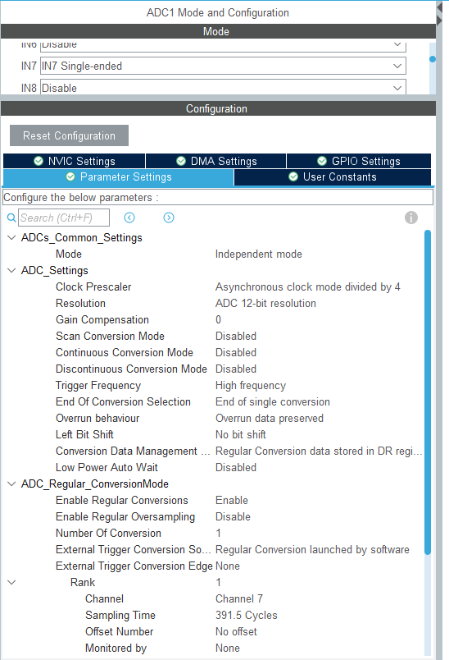Viewport: 449px width, 660px height.
Task: Select High frequency trigger value
Action: coord(251,386)
